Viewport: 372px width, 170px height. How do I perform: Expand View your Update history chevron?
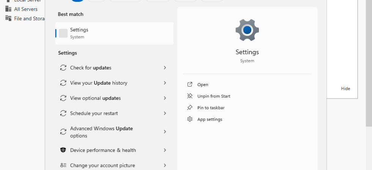click(165, 83)
